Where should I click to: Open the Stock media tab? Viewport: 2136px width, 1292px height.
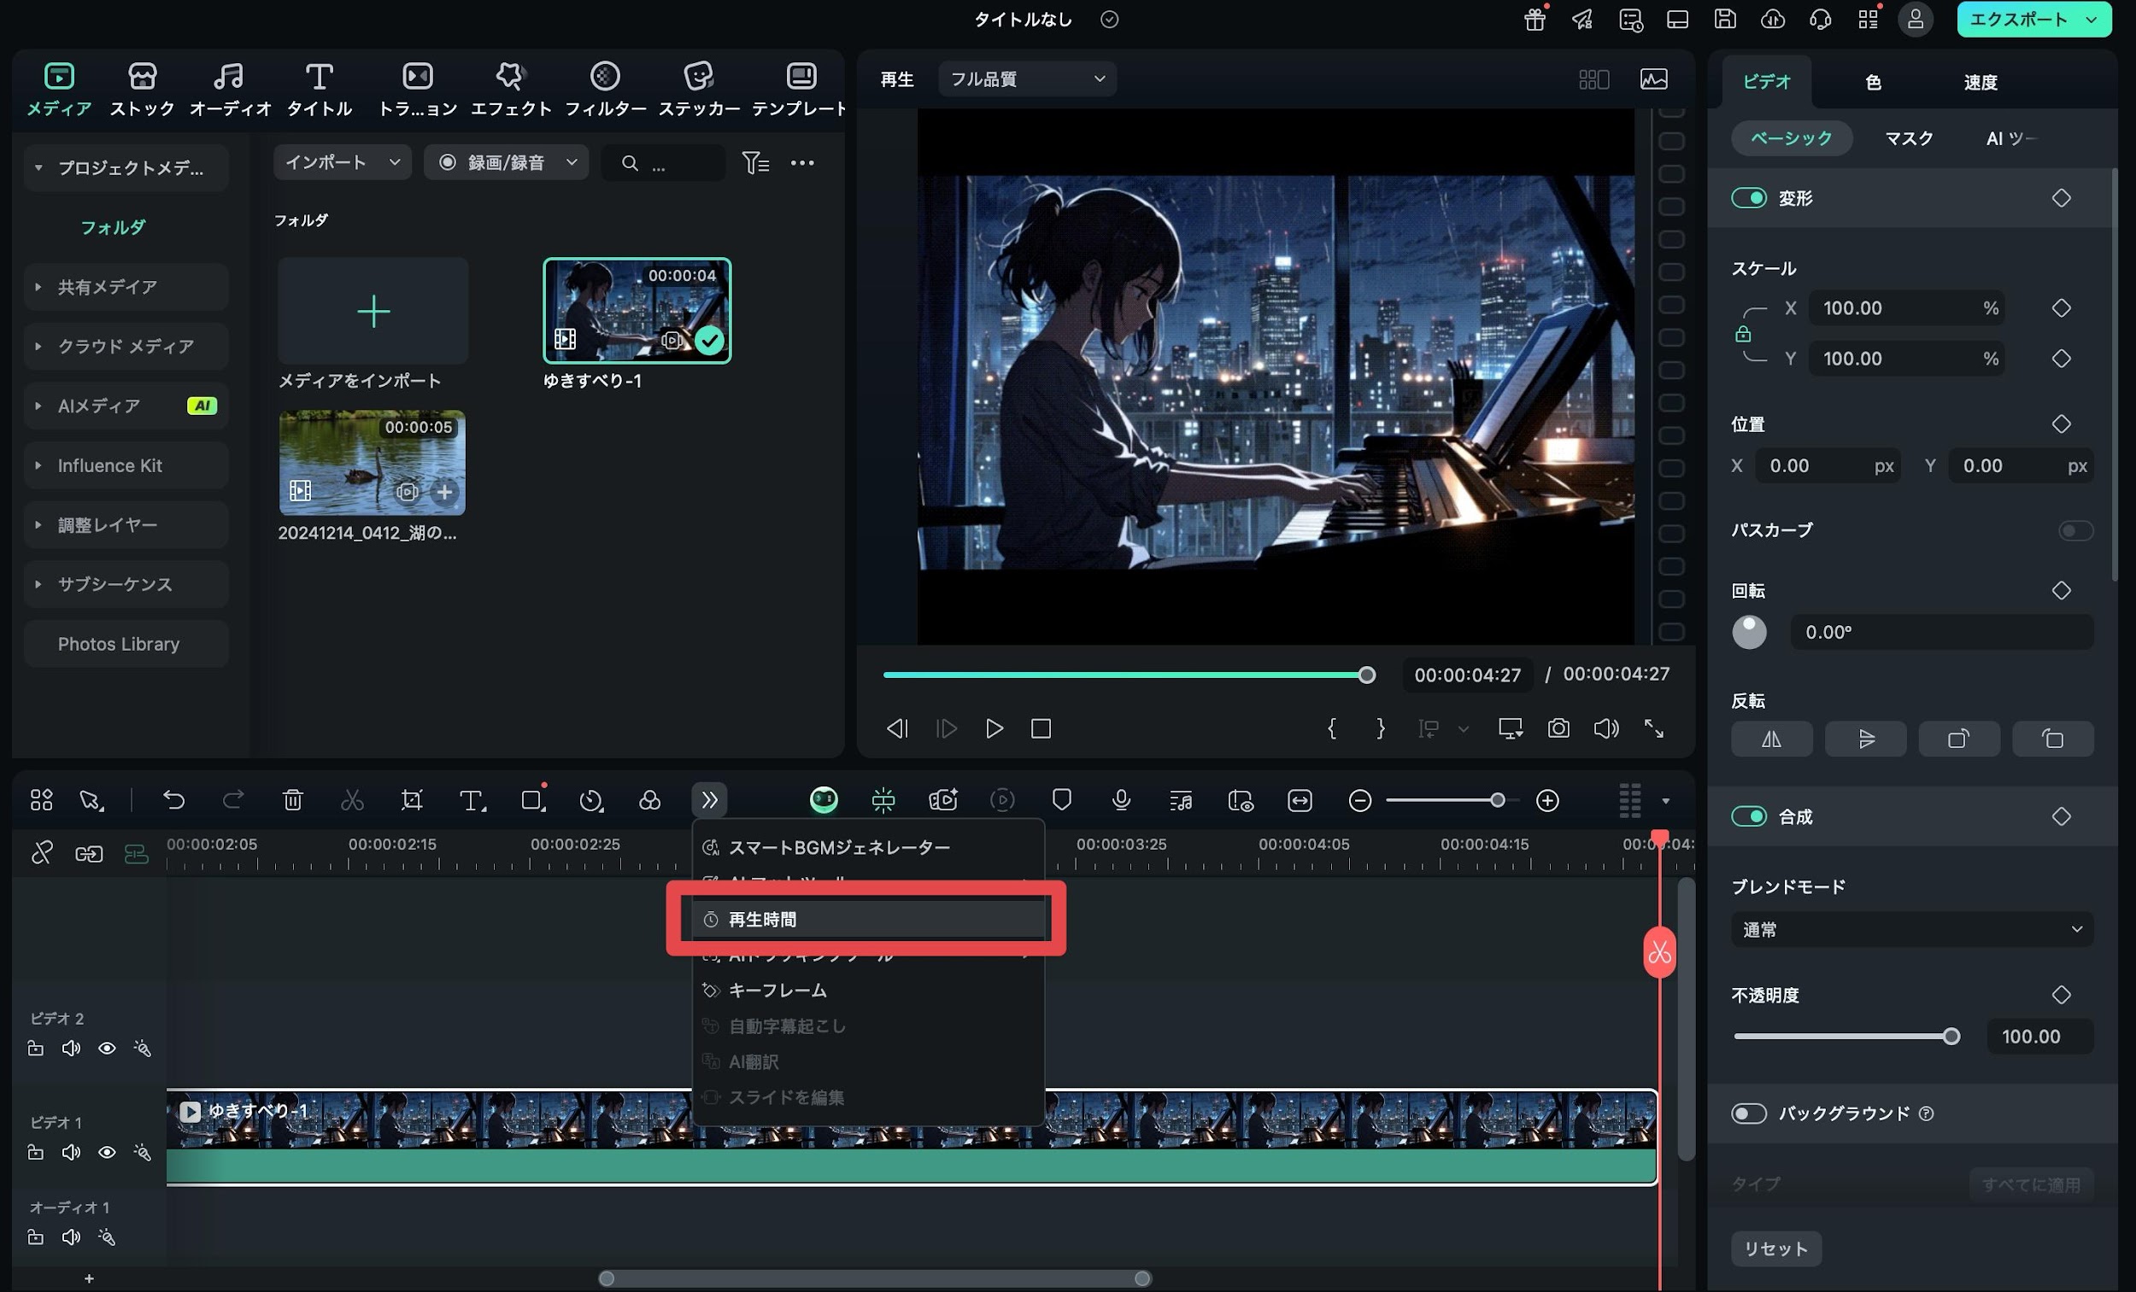[142, 89]
